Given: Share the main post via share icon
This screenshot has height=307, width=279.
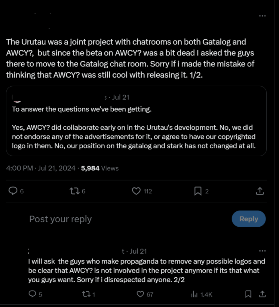Looking at the screenshot, I should pyautogui.click(x=260, y=191).
